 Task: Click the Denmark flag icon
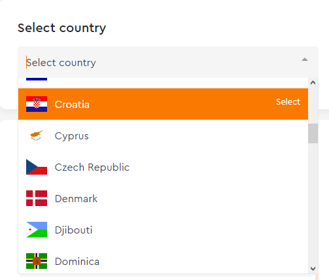pyautogui.click(x=37, y=198)
